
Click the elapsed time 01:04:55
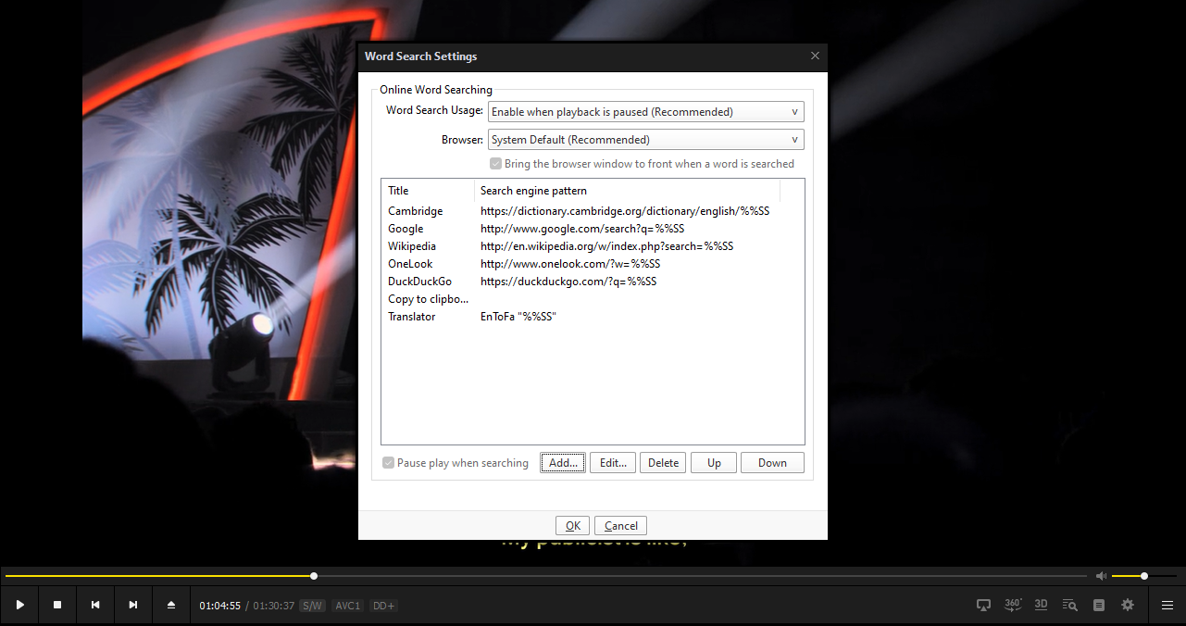tap(220, 606)
